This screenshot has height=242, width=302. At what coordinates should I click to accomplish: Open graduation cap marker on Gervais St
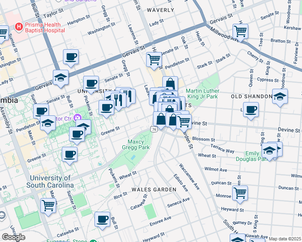[x=61, y=79]
